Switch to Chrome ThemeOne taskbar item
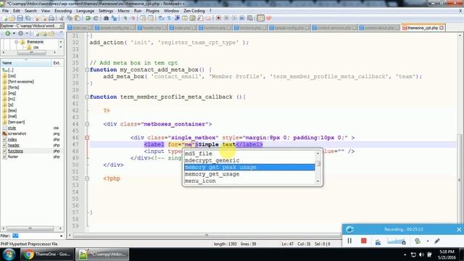This screenshot has width=464, height=261. (x=47, y=254)
